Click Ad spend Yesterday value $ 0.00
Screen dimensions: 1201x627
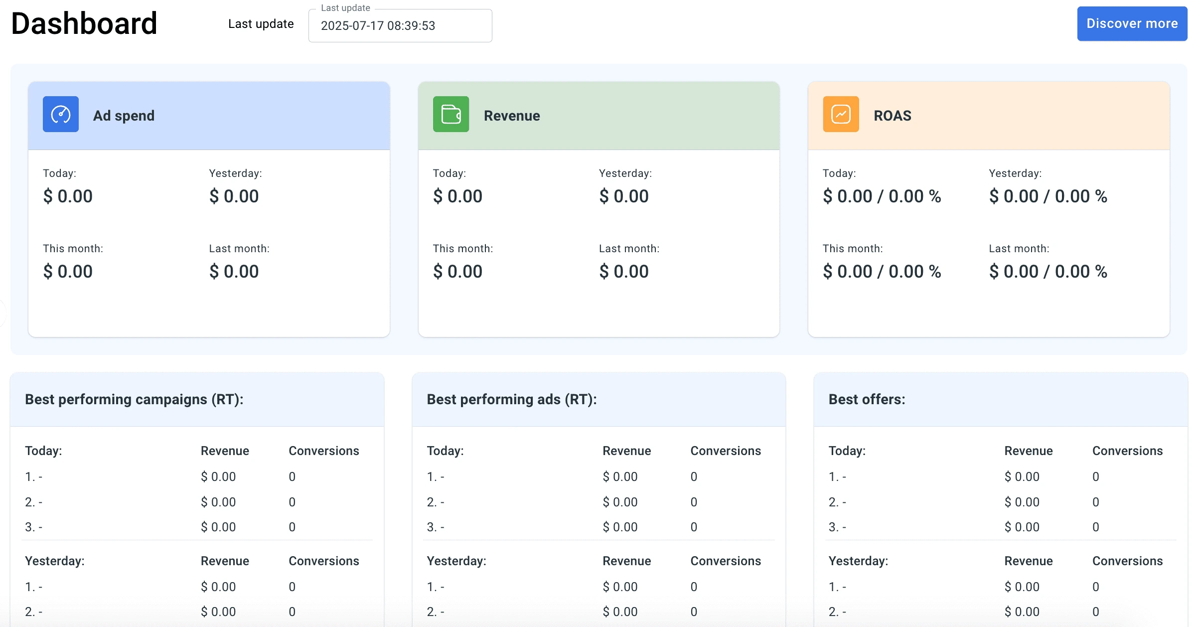click(x=234, y=196)
